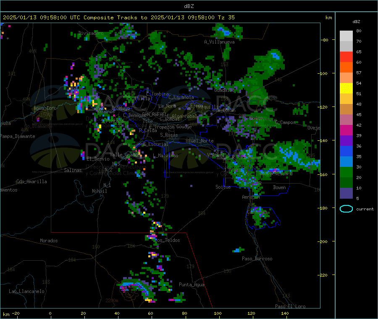Screen dimensions: 378x319
Task: Choose the orange swatch between 60 and 57
Action: point(346,67)
